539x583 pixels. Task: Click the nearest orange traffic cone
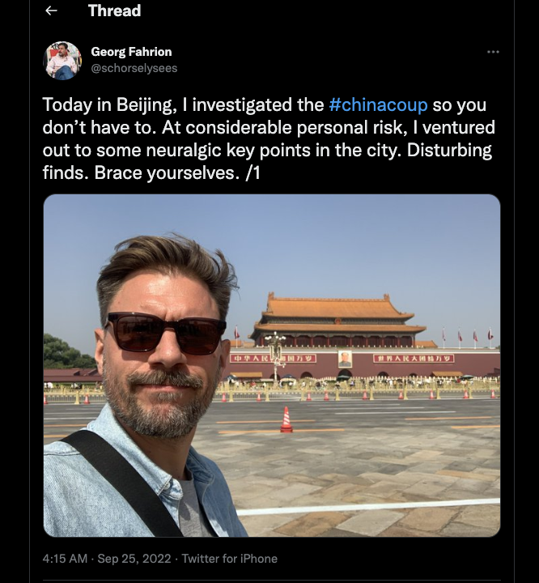click(286, 419)
